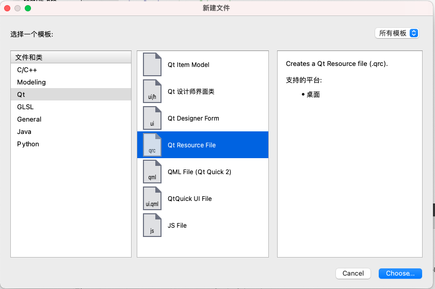Select the C/C++ category
This screenshot has height=289, width=435.
click(27, 70)
